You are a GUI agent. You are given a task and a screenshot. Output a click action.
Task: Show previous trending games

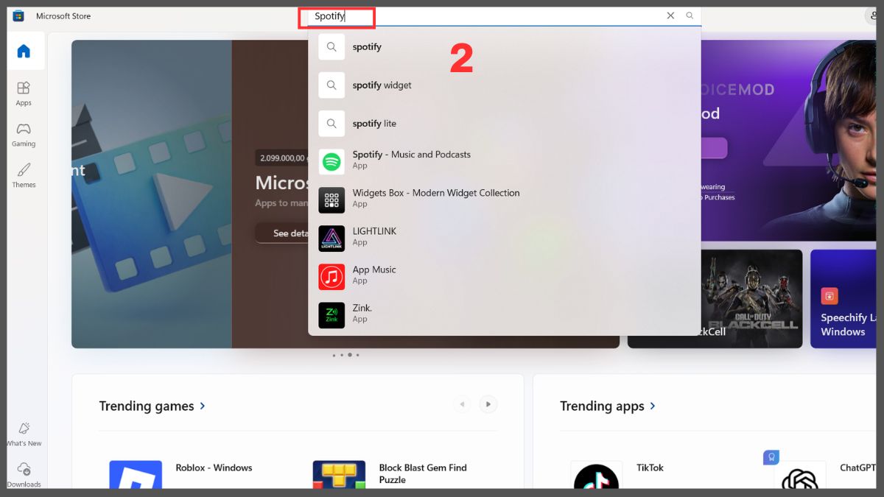463,404
